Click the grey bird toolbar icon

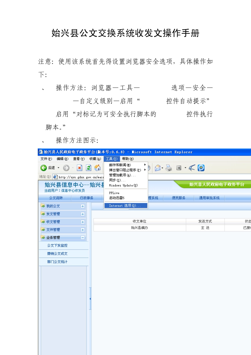(x=192, y=168)
